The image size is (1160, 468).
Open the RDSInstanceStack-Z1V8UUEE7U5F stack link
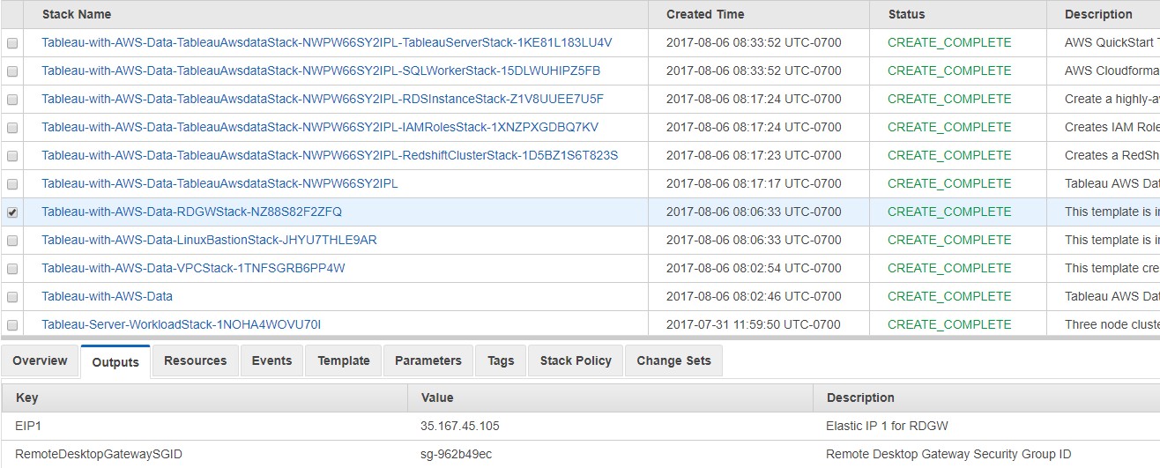pos(323,99)
